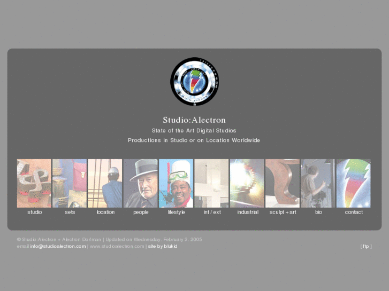Go to the bio text link

pos(318,213)
